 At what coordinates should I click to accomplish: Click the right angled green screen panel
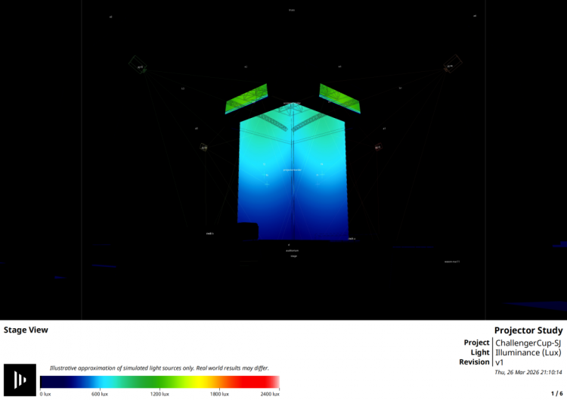coord(339,98)
